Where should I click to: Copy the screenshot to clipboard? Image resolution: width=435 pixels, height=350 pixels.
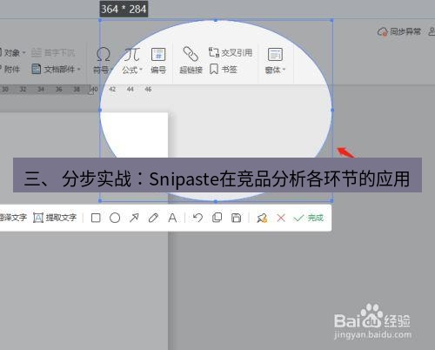(217, 218)
